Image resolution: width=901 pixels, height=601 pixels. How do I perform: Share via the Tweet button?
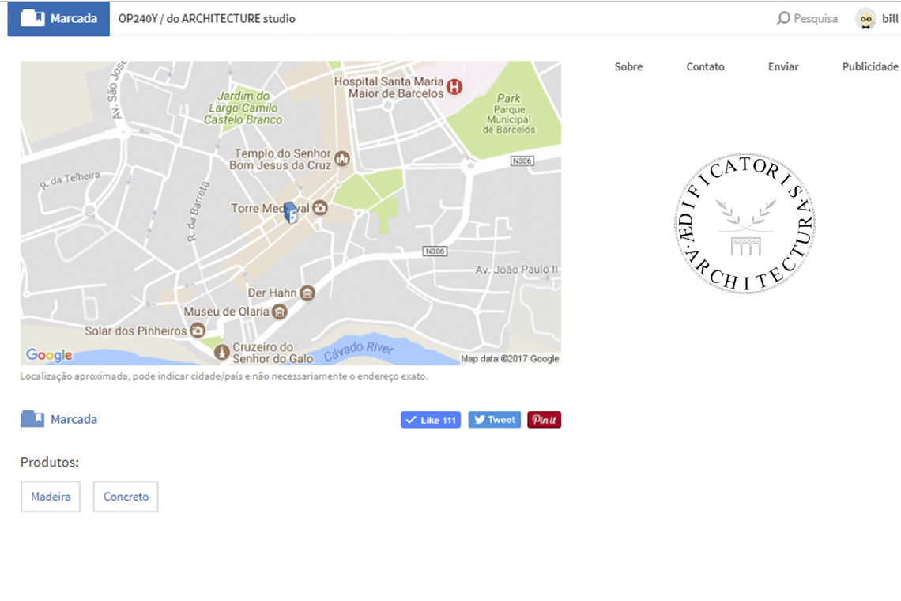pyautogui.click(x=494, y=420)
